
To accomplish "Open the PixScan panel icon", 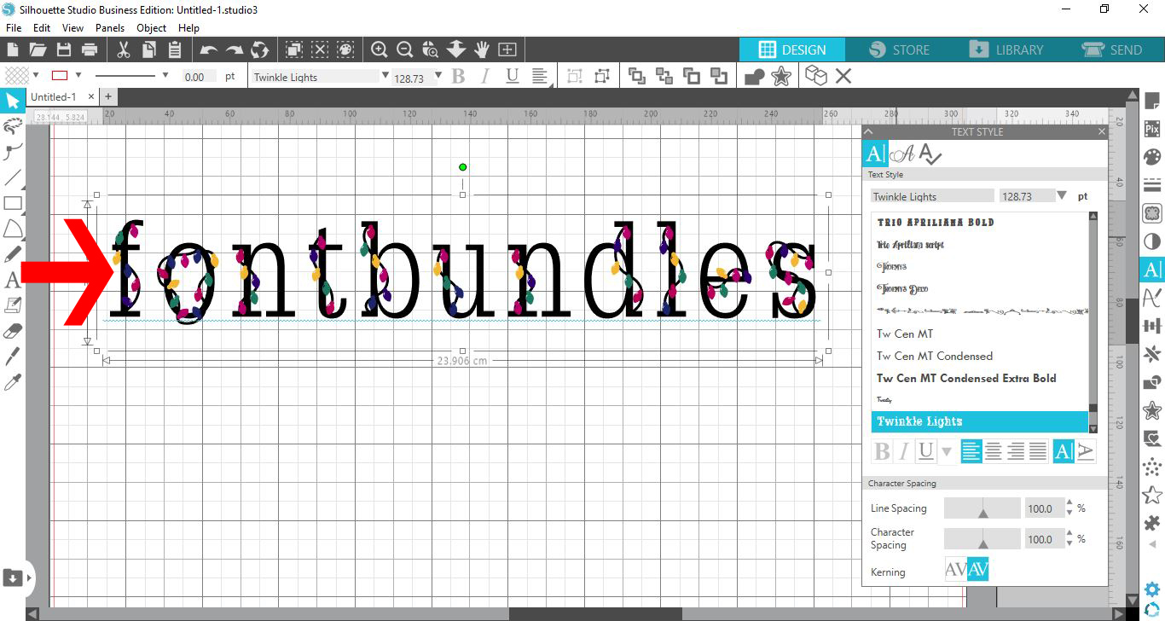I will pyautogui.click(x=1152, y=130).
